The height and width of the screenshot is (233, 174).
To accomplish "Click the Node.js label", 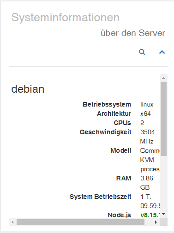I will click(x=119, y=215).
